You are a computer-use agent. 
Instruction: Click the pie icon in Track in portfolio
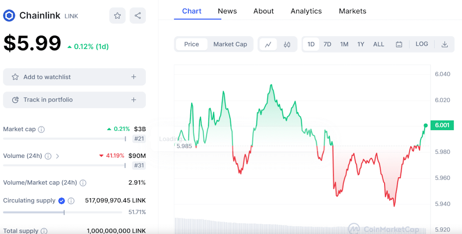tap(15, 100)
